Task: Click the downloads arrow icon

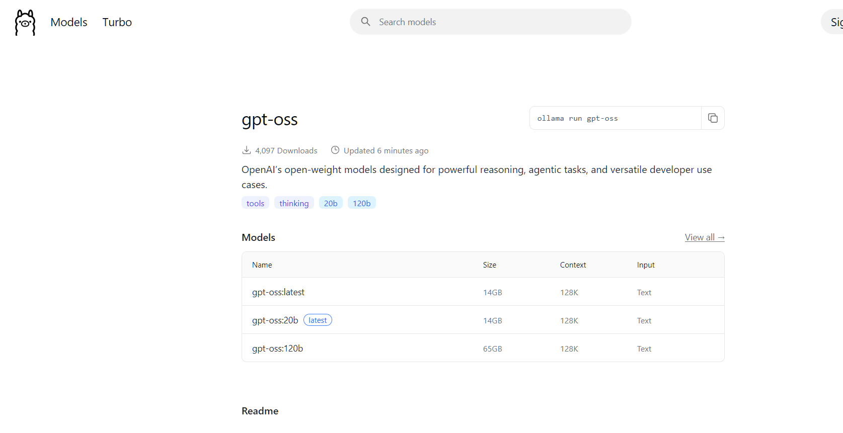Action: 247,150
